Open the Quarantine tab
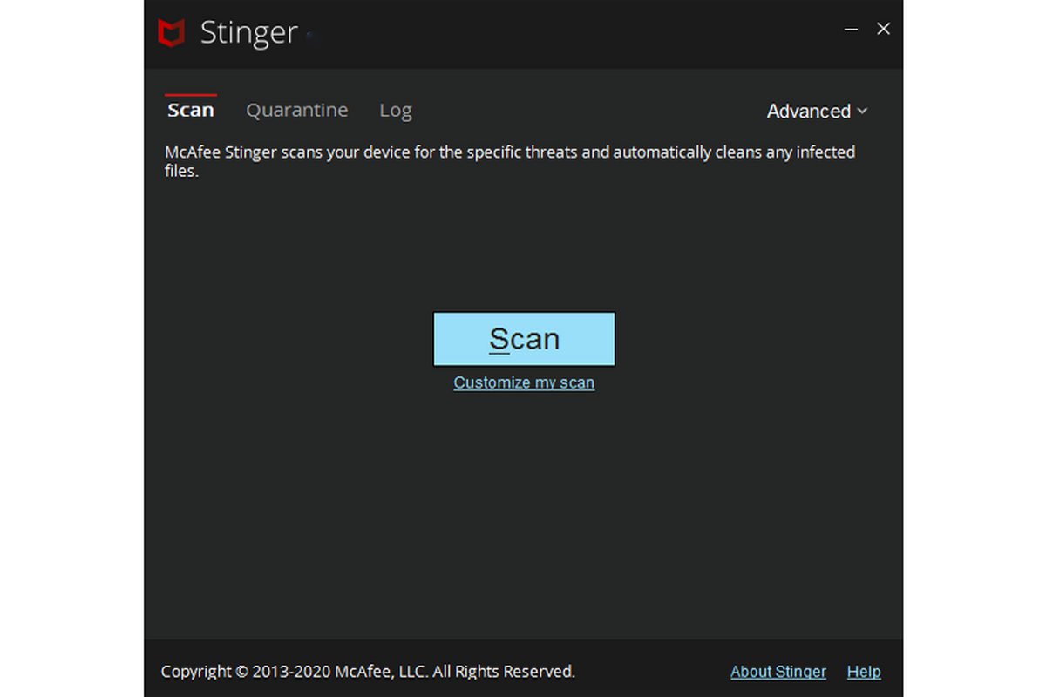This screenshot has width=1046, height=697. click(296, 111)
